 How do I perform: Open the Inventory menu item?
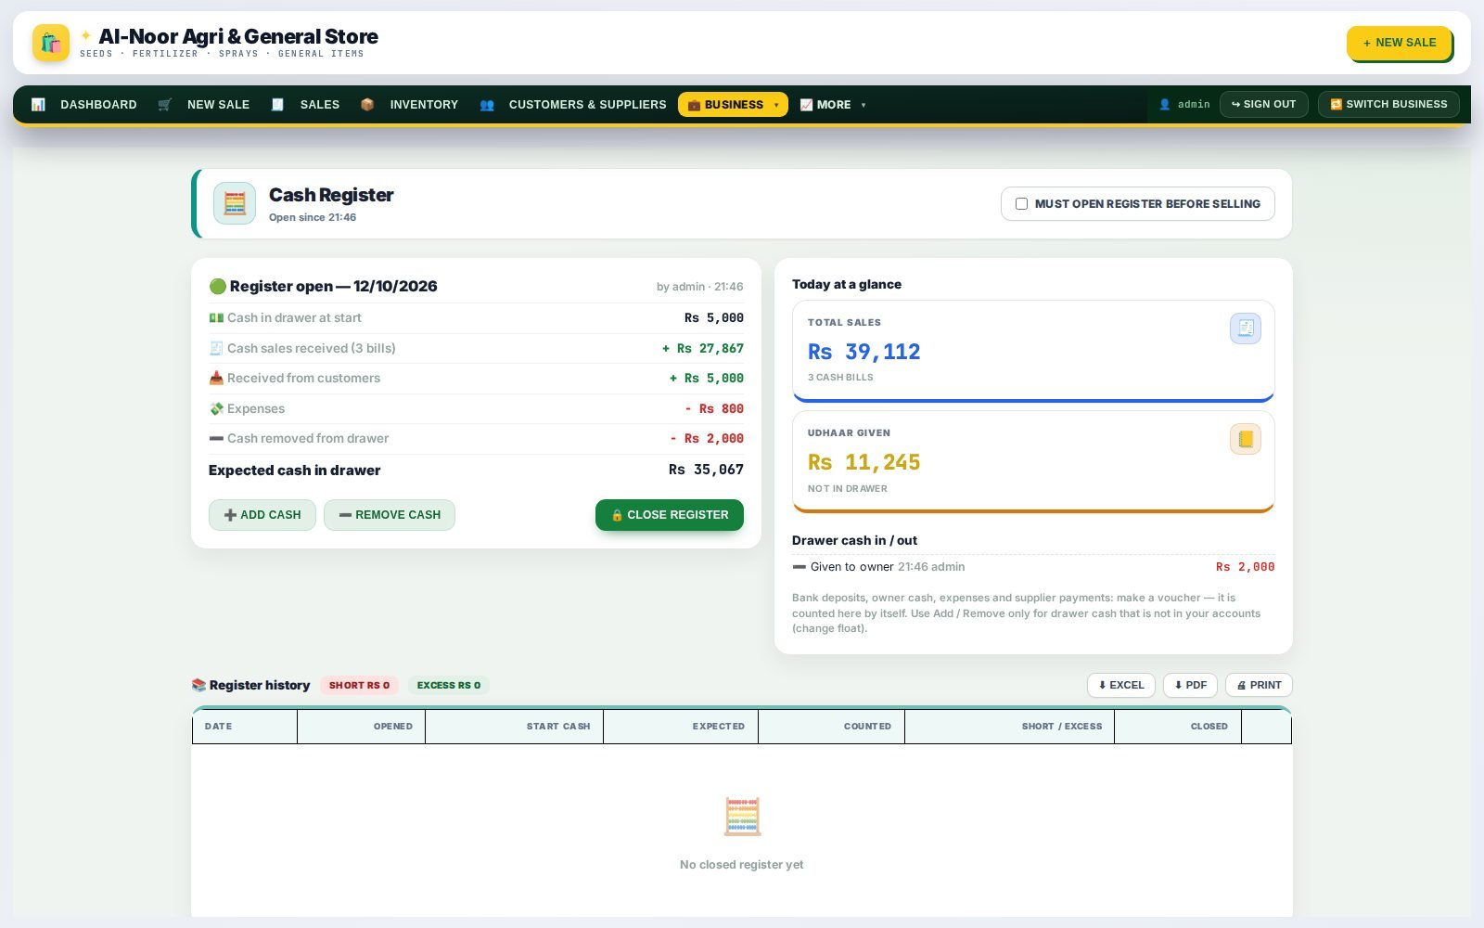coord(424,105)
